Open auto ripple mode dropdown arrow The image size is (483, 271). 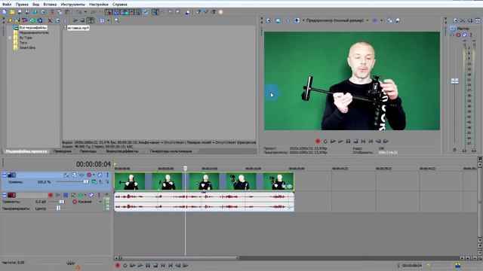(x=131, y=12)
